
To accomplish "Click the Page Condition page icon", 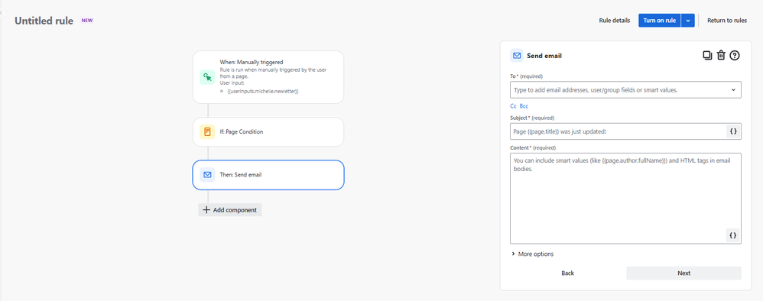I will point(207,131).
